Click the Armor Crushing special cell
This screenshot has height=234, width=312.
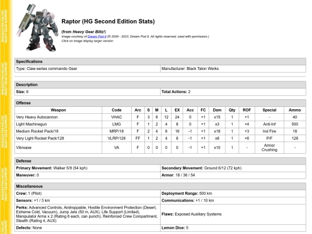tap(269, 148)
